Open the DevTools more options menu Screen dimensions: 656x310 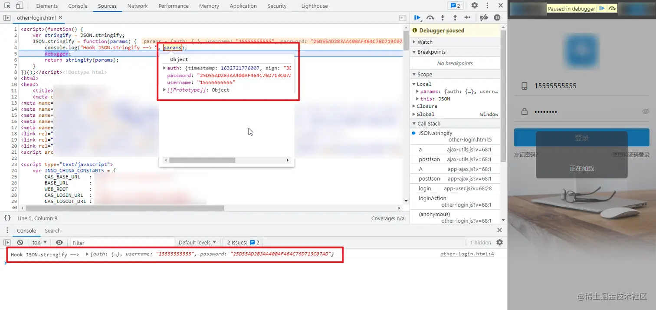pos(487,6)
